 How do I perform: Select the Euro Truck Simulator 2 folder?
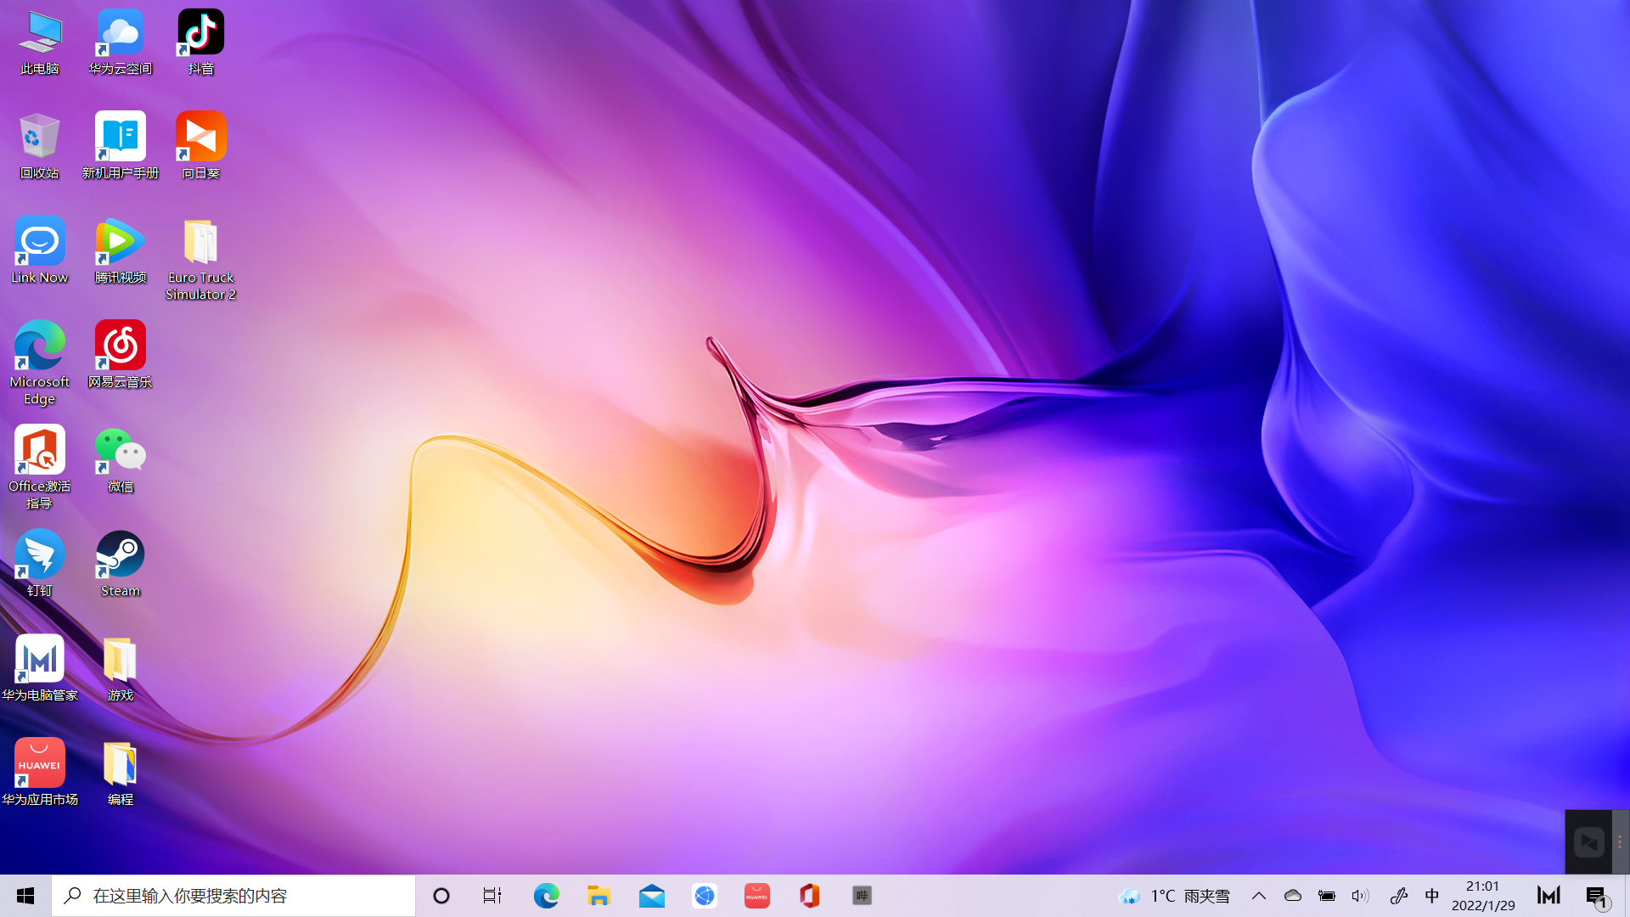click(x=201, y=259)
